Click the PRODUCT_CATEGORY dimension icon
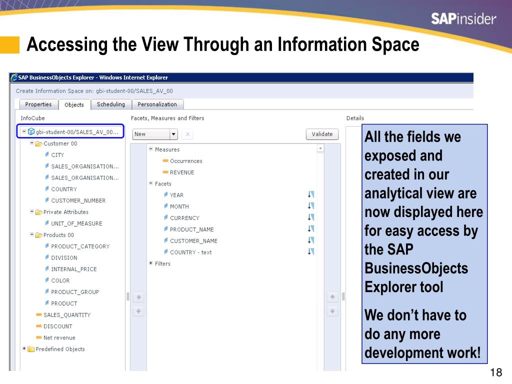 [x=46, y=246]
